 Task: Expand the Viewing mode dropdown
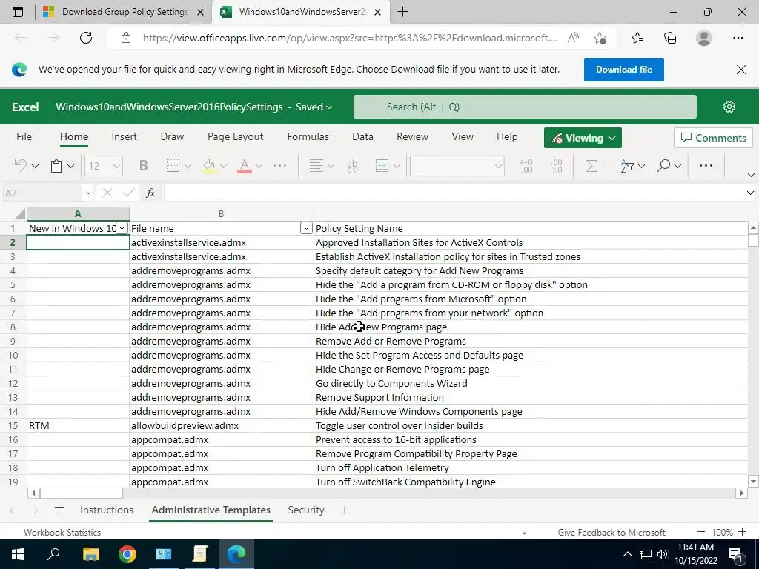(611, 138)
